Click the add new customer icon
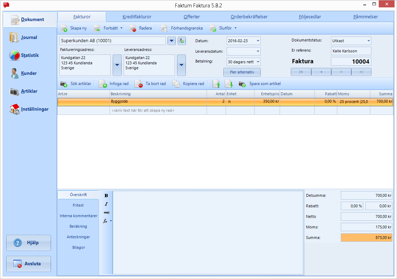The width and height of the screenshot is (397, 279). [x=182, y=40]
